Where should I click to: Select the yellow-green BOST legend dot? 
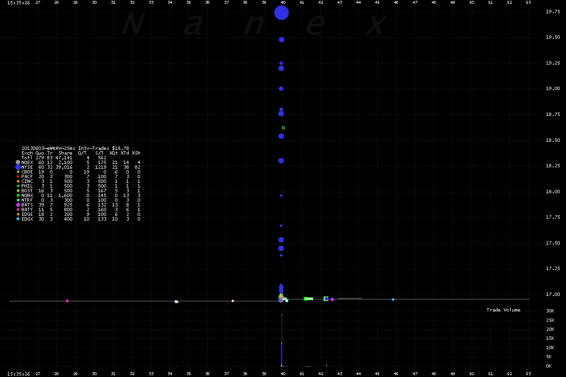[x=18, y=190]
